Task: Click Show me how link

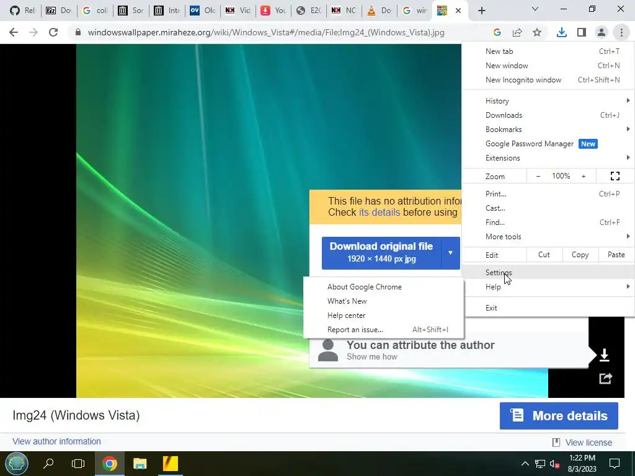Action: tap(372, 356)
